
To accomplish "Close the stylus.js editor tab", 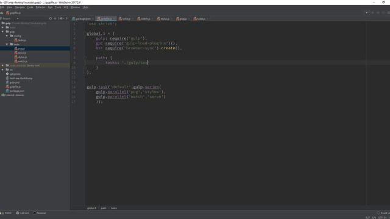I will click(x=172, y=19).
